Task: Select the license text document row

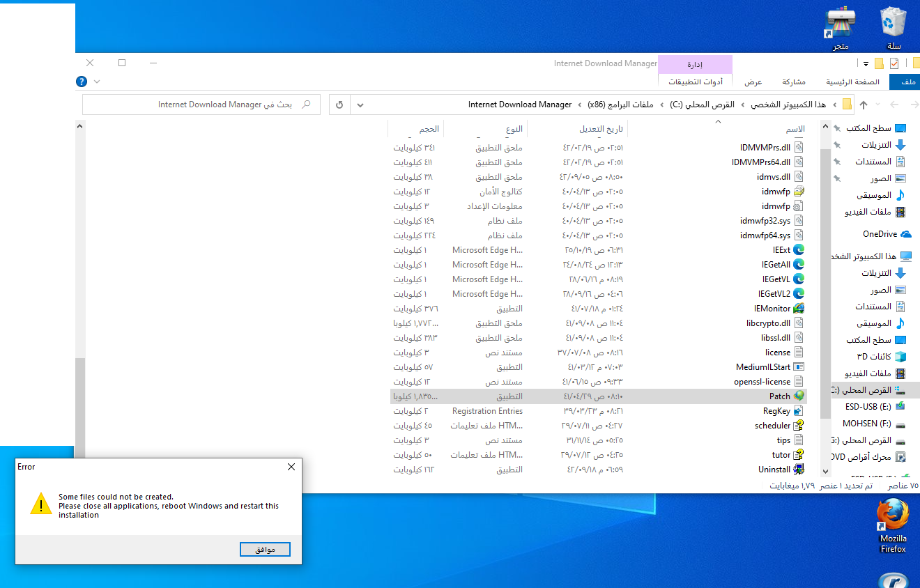Action: (597, 353)
